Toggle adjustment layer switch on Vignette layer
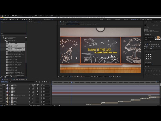161x121 pixels. [37, 86]
